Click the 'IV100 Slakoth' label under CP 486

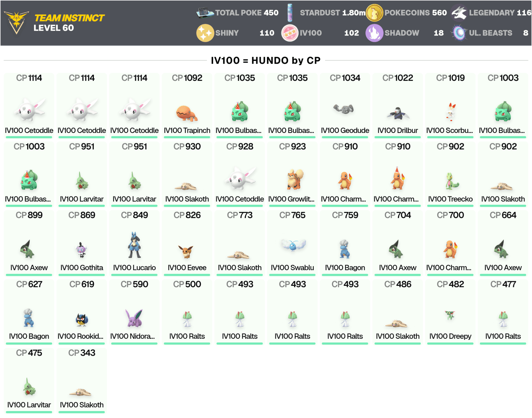click(398, 336)
